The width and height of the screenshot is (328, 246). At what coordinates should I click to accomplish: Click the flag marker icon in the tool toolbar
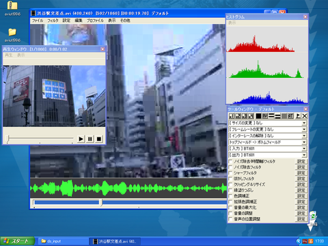[x=298, y=116]
